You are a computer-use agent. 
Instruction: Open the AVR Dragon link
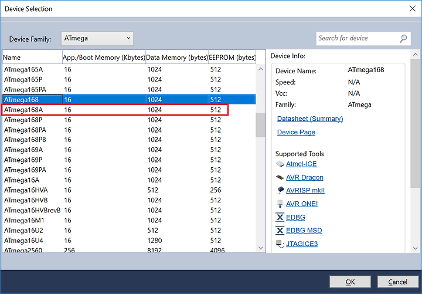coord(305,177)
